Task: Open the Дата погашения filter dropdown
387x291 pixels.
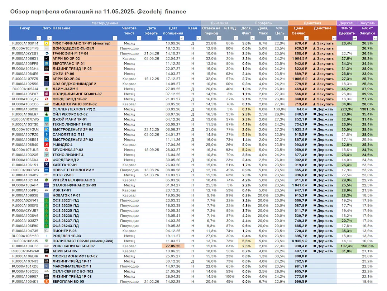Action: pos(182,38)
